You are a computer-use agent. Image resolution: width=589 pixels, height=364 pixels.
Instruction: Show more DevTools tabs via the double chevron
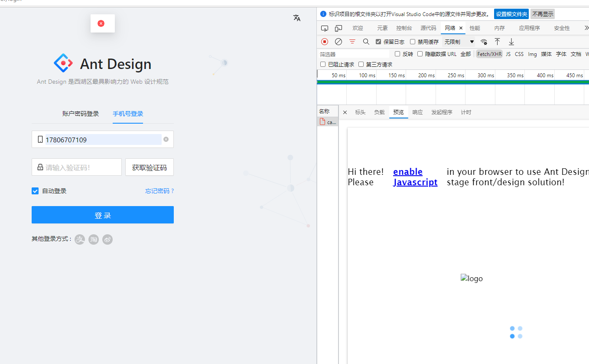click(x=586, y=28)
